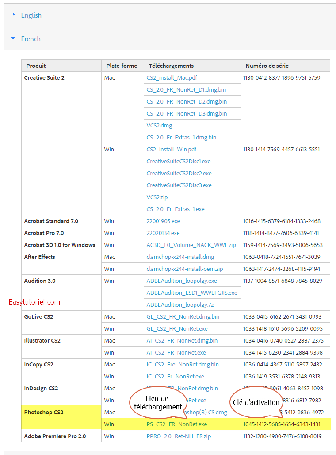Image resolution: width=336 pixels, height=455 pixels.
Task: Select serial 1063-0418-7724-1551-7671-3039
Action: pos(282,257)
